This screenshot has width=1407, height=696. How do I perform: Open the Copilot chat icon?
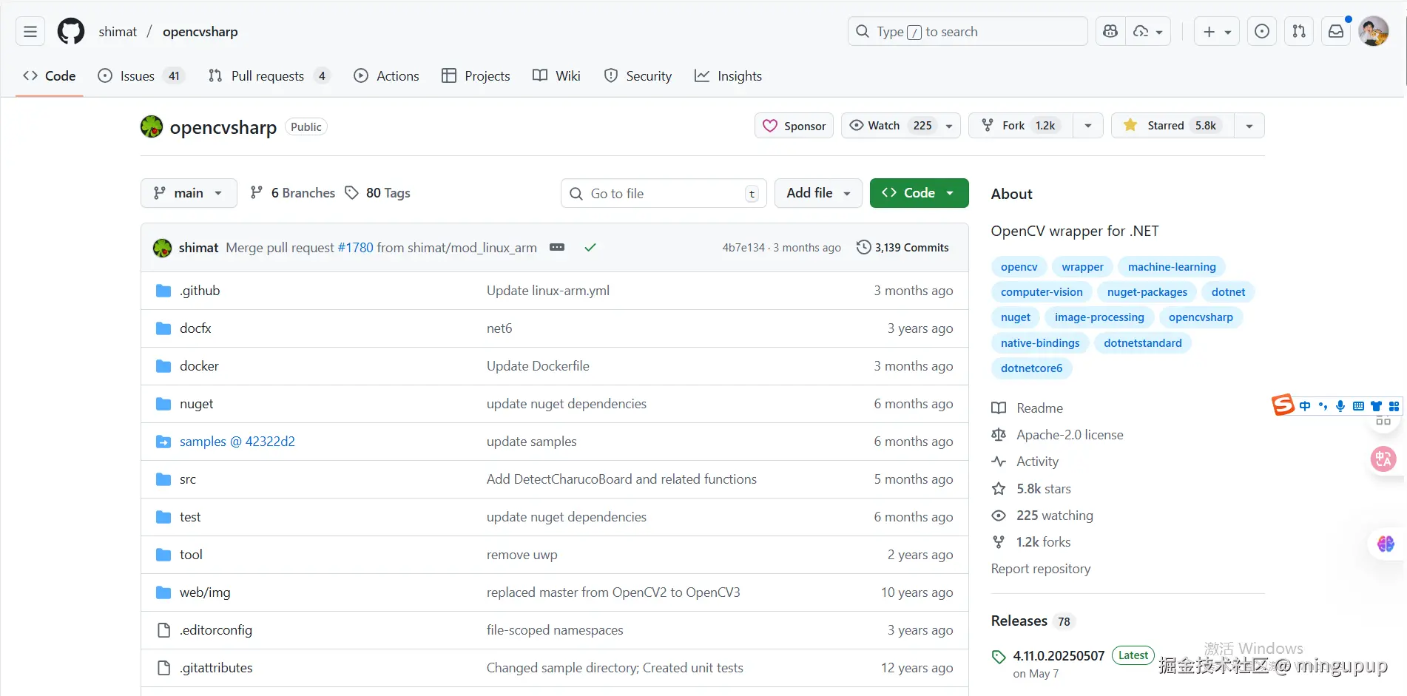[x=1110, y=31]
